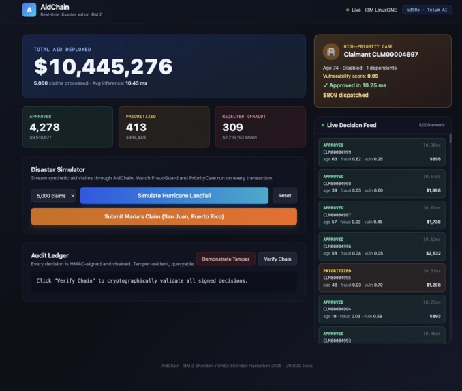This screenshot has height=391, width=462.
Task: Click the $10,445,276 total aid figure
Action: click(x=103, y=67)
